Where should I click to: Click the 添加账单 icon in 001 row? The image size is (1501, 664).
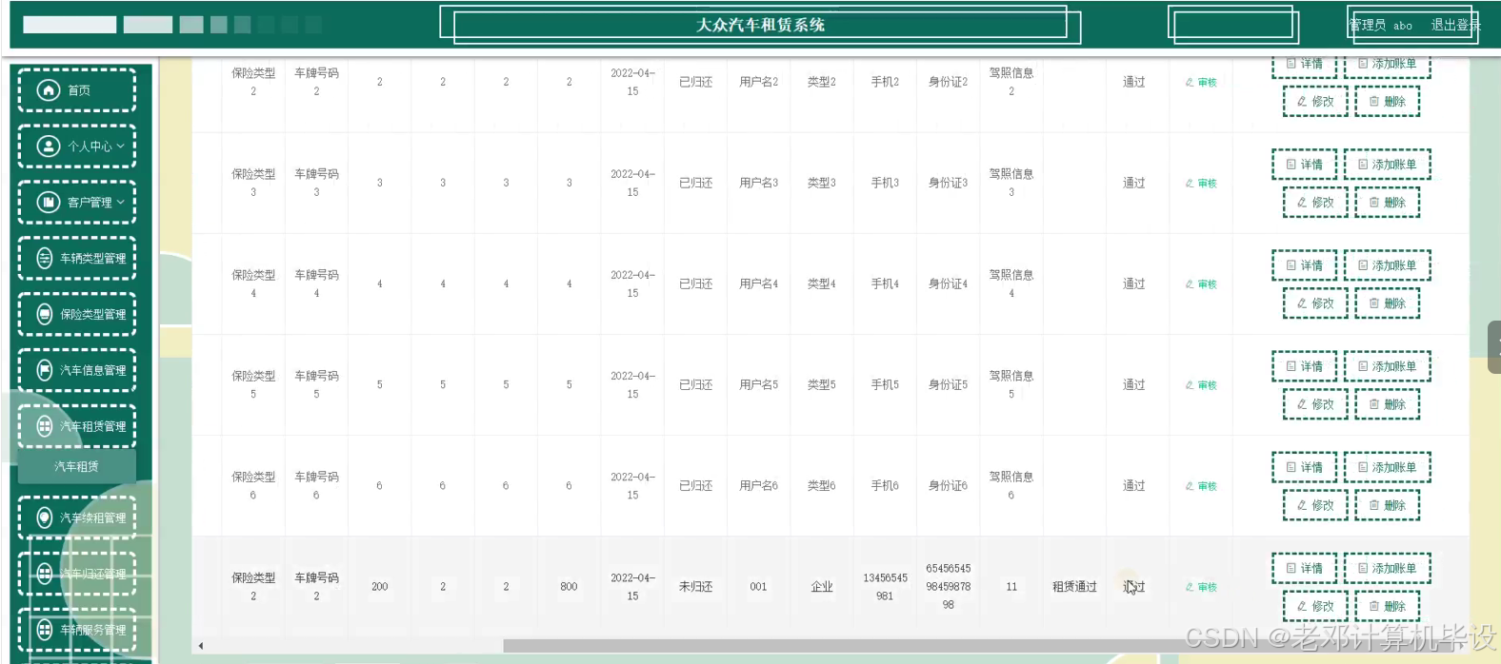pos(1363,568)
